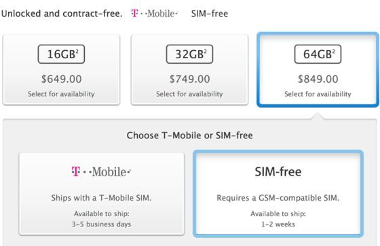Viewport: 380px width, 246px height.
Task: Choose the SIM-free carrier option card
Action: pos(278,193)
